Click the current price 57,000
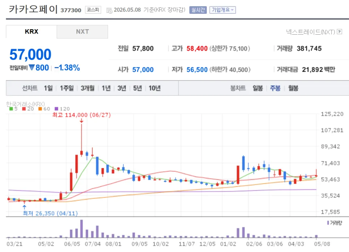 (30, 54)
